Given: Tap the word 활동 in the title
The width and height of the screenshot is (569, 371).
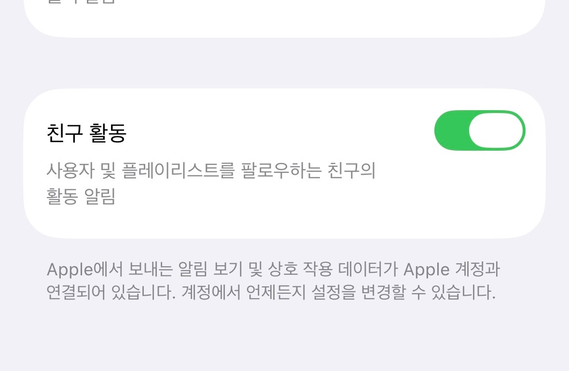Looking at the screenshot, I should 108,133.
